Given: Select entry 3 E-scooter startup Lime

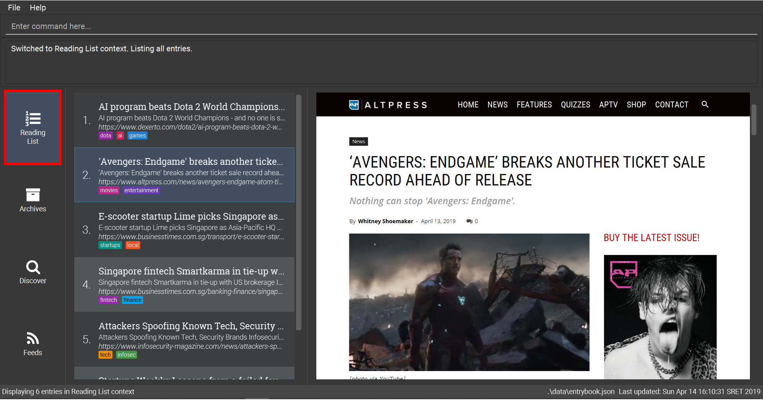Looking at the screenshot, I should point(184,230).
